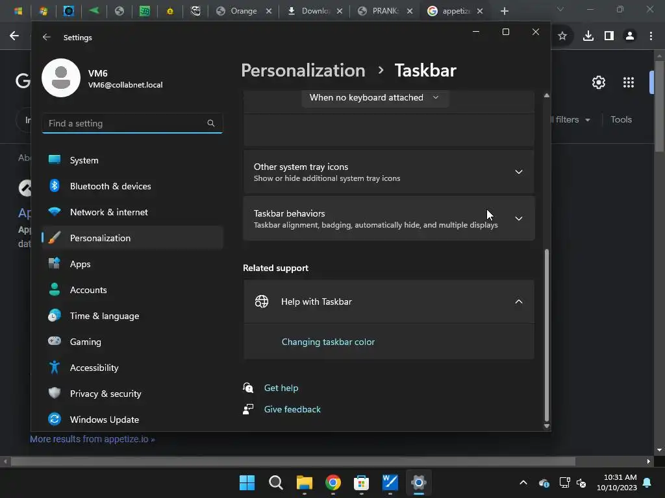Open the Word app on the taskbar
The image size is (665, 498).
[390, 482]
